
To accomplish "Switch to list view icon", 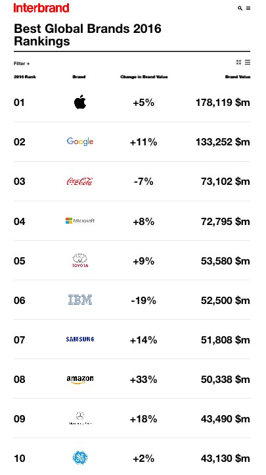I will point(248,62).
